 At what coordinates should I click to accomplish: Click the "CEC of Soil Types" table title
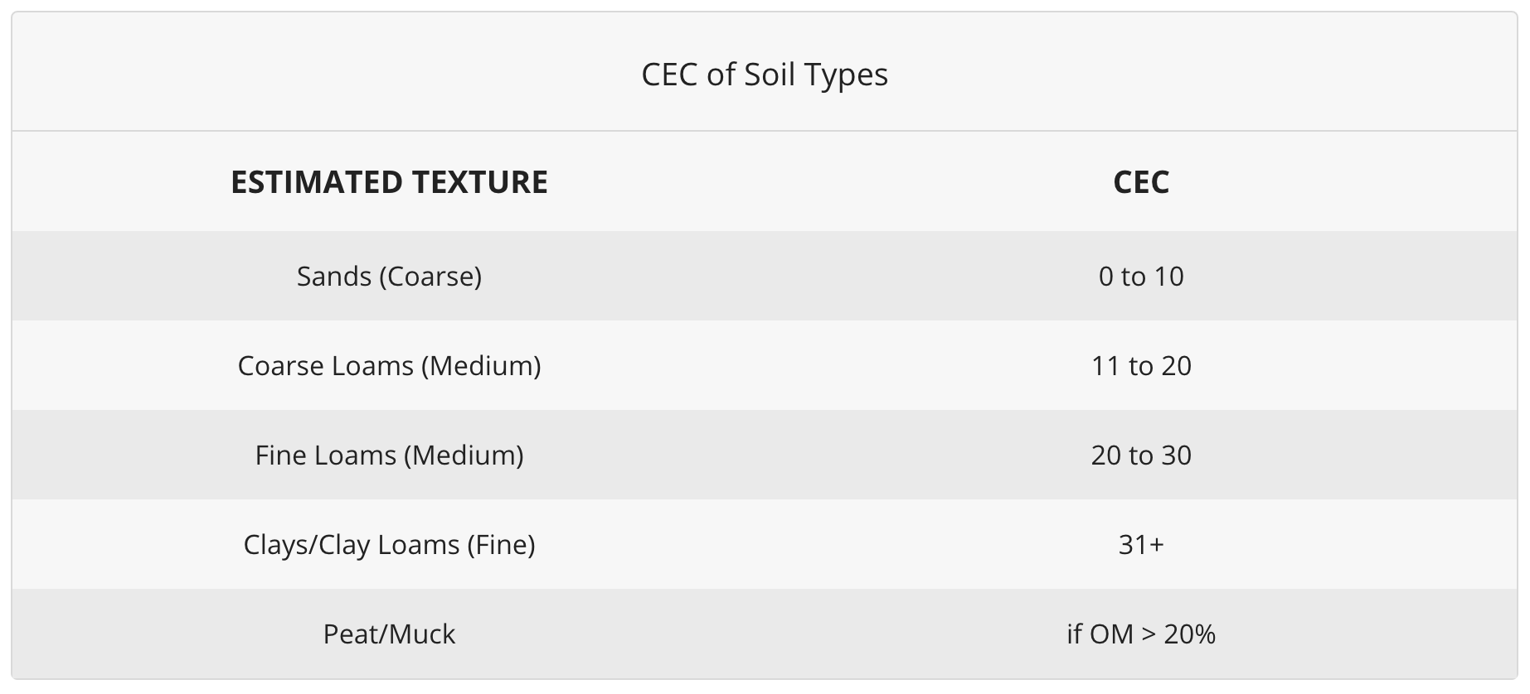click(764, 75)
